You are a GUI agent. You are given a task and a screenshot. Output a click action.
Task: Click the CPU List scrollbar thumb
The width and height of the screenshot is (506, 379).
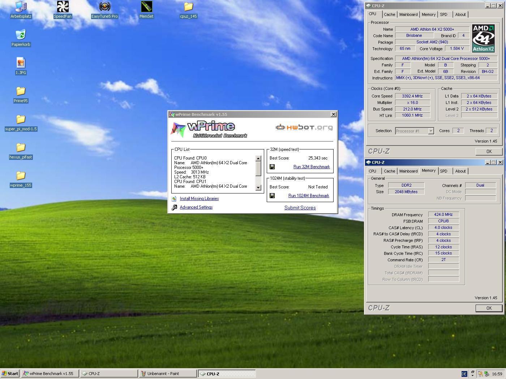coord(258,169)
